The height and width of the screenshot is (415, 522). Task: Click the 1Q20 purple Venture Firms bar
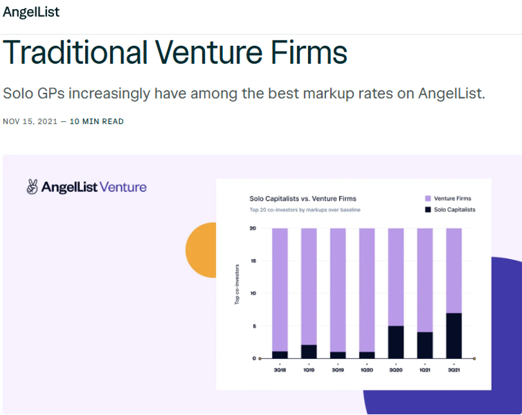[x=367, y=290]
